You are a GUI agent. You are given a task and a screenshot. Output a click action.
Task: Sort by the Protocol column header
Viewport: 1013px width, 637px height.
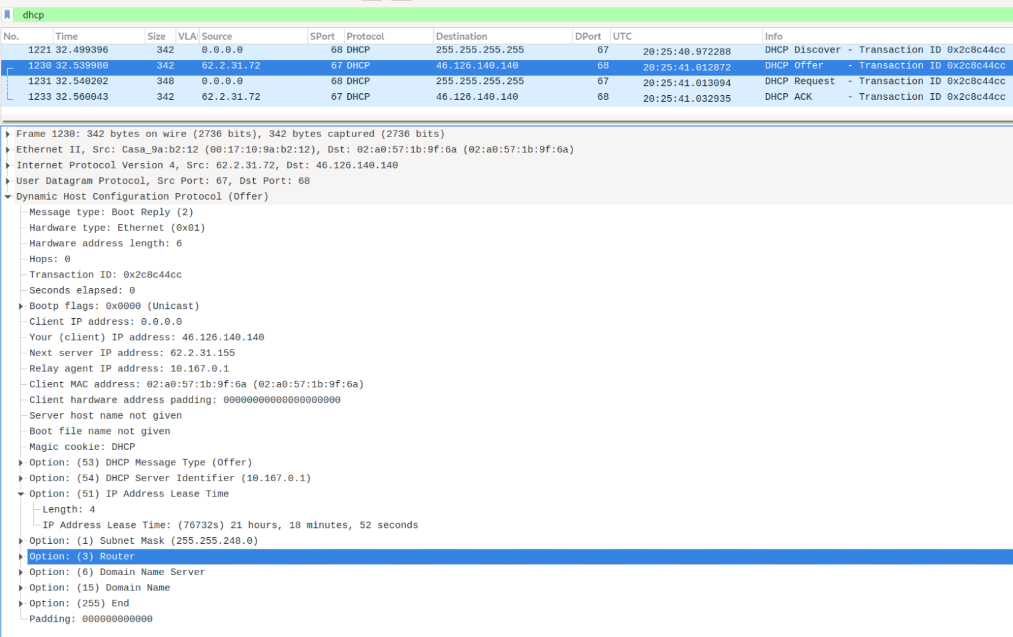(x=388, y=37)
